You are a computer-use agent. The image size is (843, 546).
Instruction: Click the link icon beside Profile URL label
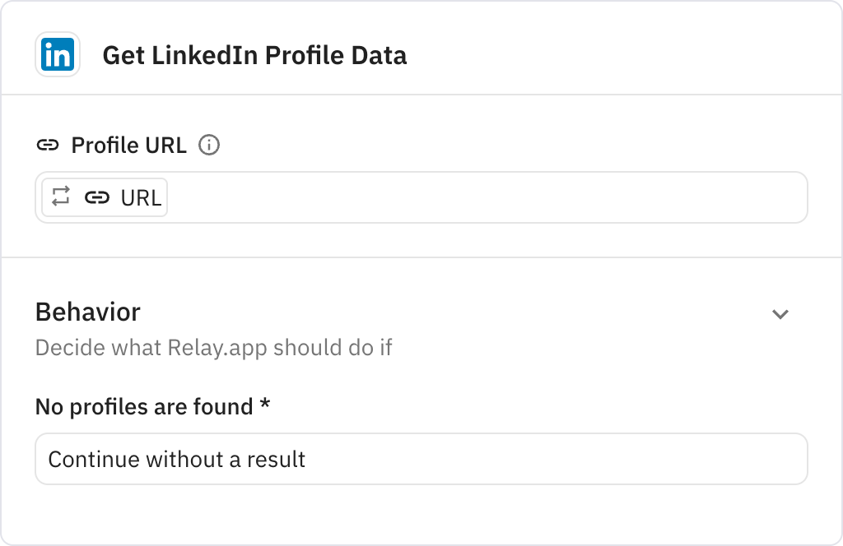[49, 145]
